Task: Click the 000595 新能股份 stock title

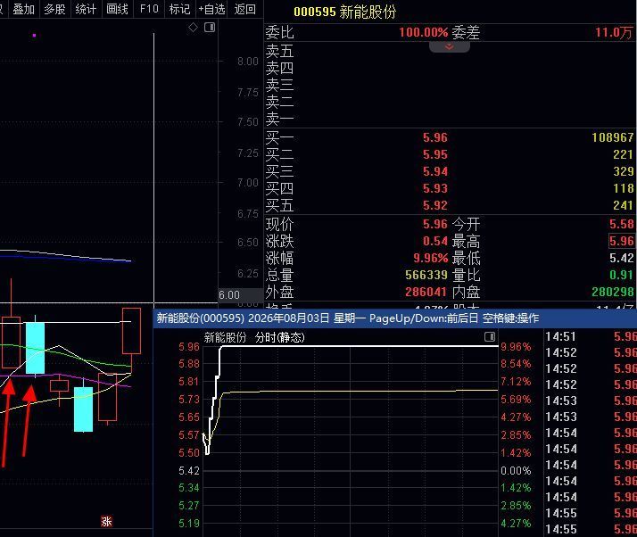Action: (344, 12)
